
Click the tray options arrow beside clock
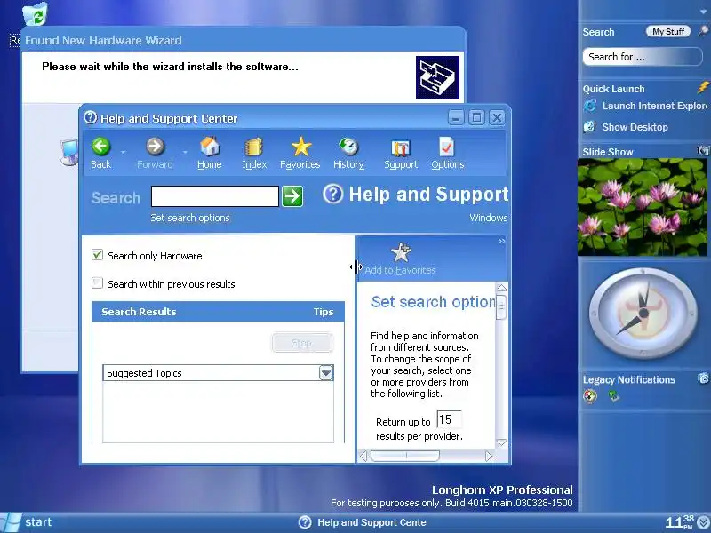click(703, 523)
